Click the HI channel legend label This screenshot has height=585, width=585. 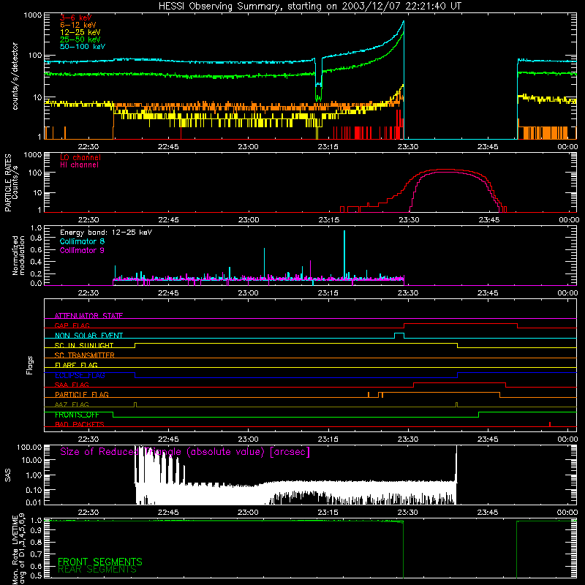point(79,165)
